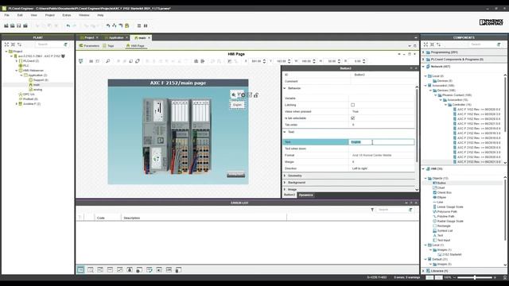The width and height of the screenshot is (509, 286).
Task: Toggle the Latching checkbox
Action: [353, 105]
